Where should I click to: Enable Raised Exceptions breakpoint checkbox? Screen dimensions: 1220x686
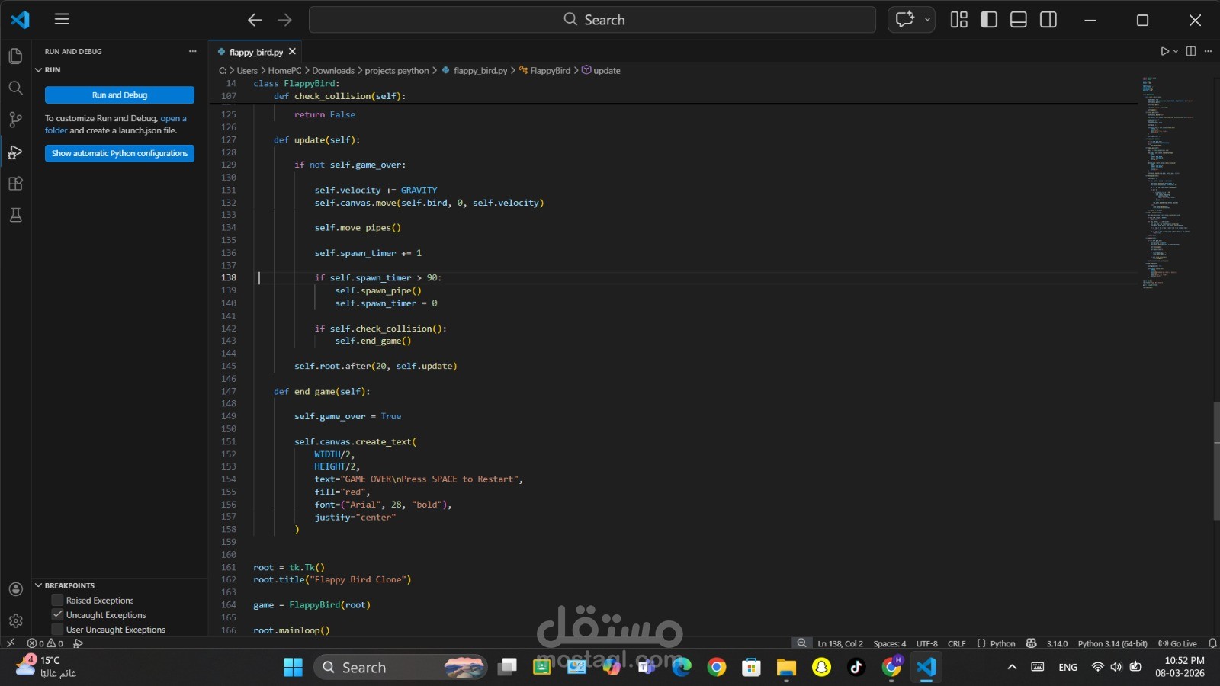click(x=57, y=600)
